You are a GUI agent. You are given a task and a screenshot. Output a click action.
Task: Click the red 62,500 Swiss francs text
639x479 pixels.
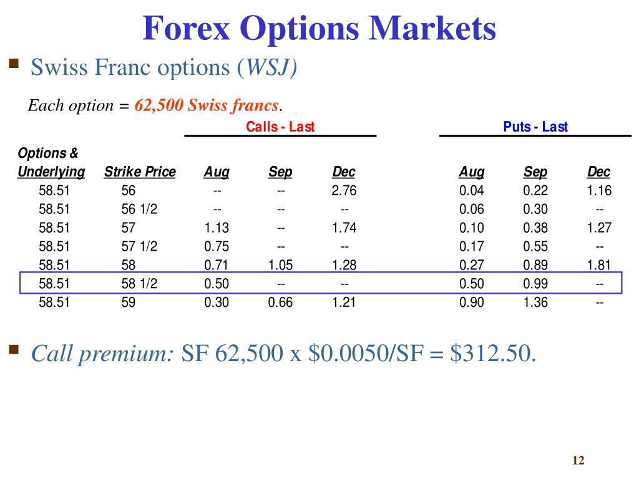[x=207, y=105]
